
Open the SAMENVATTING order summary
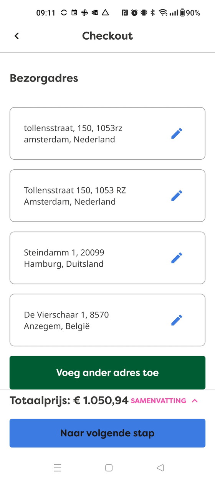[159, 401]
